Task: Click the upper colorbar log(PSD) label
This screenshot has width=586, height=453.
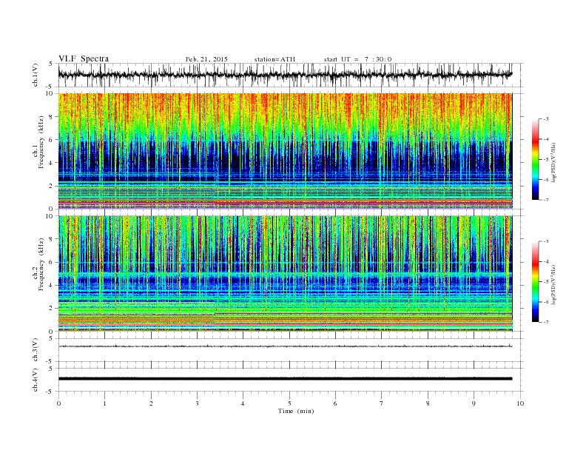Action: (553, 161)
